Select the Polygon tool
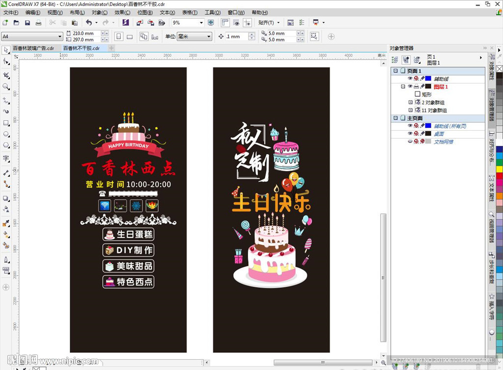This screenshot has width=503, height=370. (6, 145)
